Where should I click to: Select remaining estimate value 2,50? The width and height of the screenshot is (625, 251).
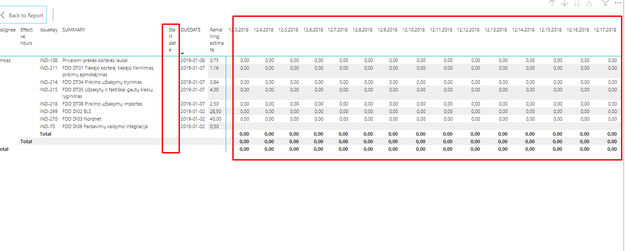point(215,104)
